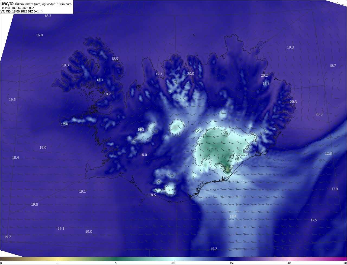The width and height of the screenshot is (347, 265).
Task: Click the 17.5 value label
Action: pyautogui.click(x=314, y=220)
